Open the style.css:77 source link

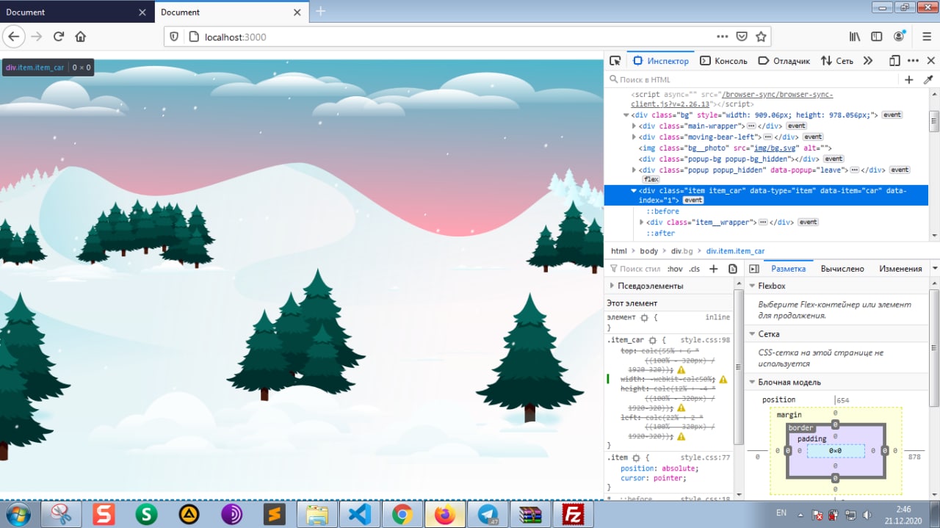point(705,458)
